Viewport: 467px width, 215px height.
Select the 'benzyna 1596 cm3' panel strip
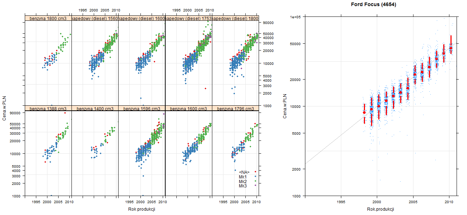(142, 109)
